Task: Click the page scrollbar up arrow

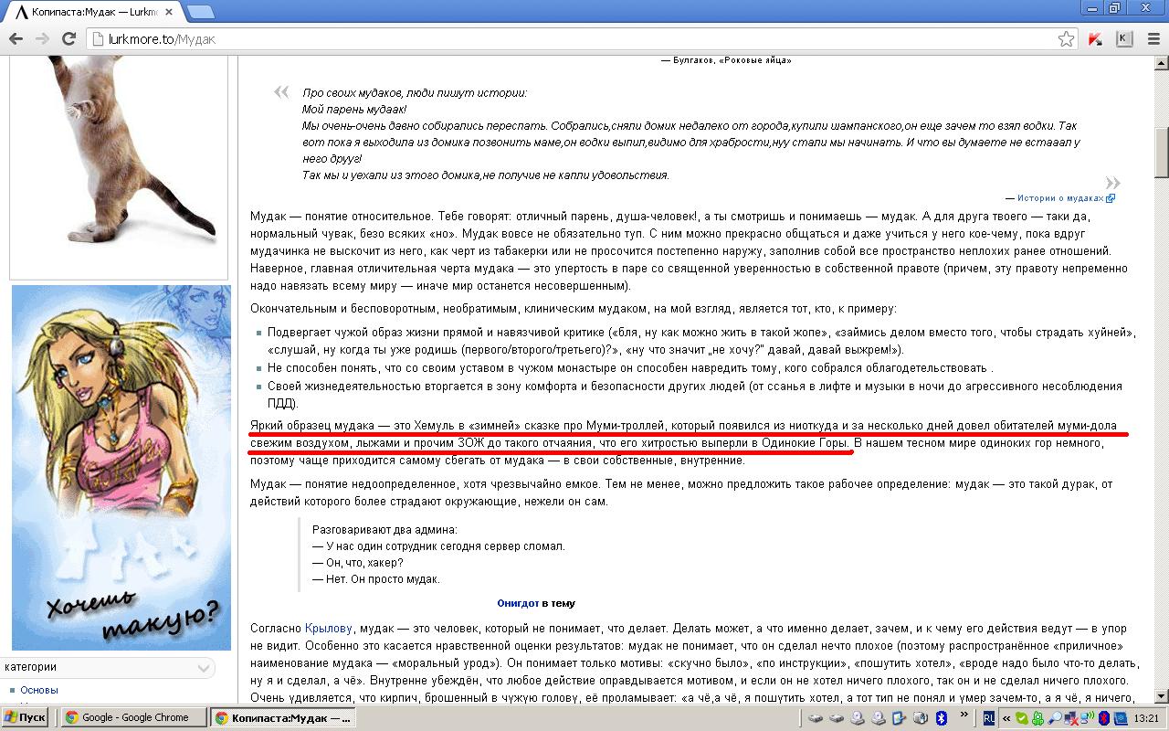Action: (x=1162, y=63)
